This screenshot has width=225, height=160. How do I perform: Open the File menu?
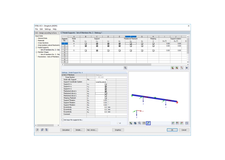click(36, 29)
